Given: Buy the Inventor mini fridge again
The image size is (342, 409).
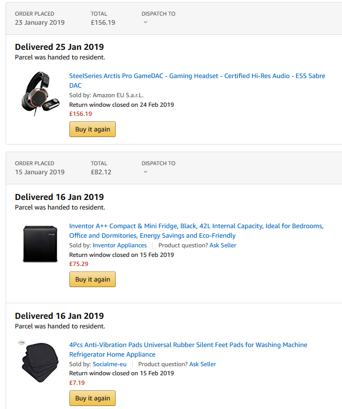Looking at the screenshot, I should (x=93, y=280).
